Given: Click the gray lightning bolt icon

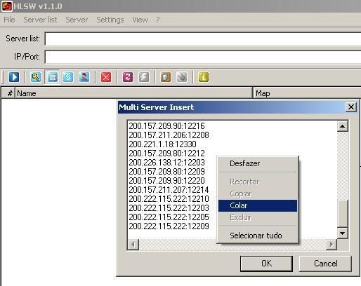Looking at the screenshot, I should click(144, 77).
